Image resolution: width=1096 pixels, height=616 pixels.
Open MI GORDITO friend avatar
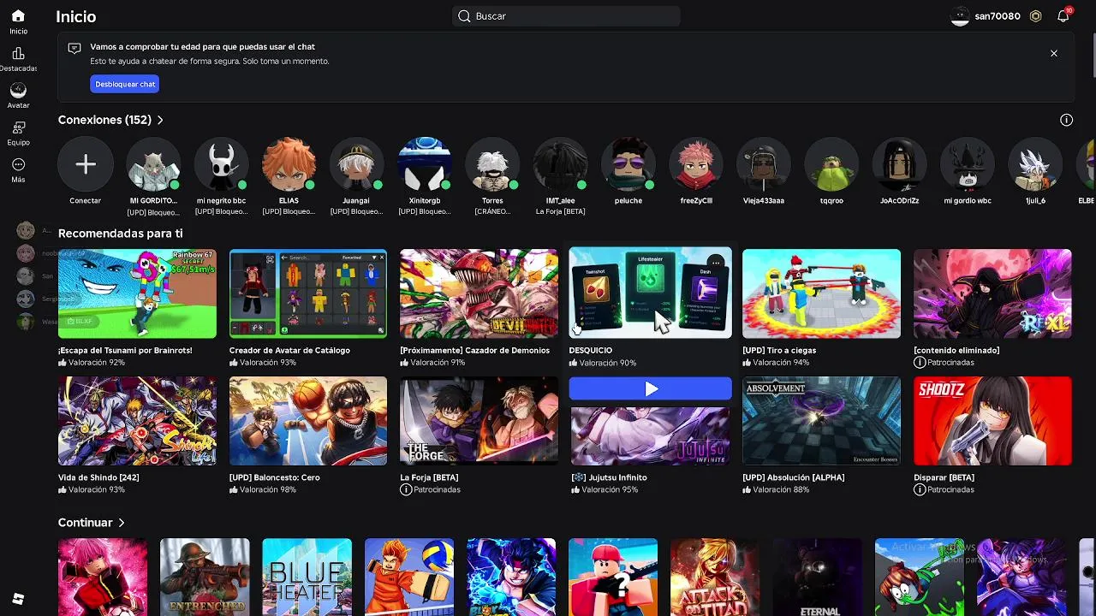coord(153,164)
